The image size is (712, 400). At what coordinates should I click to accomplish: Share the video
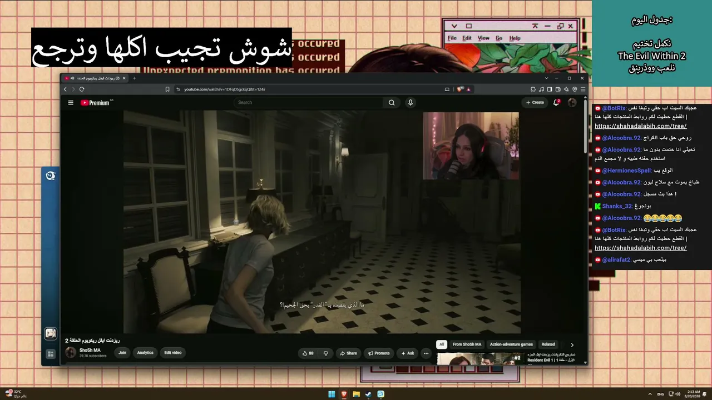point(349,353)
